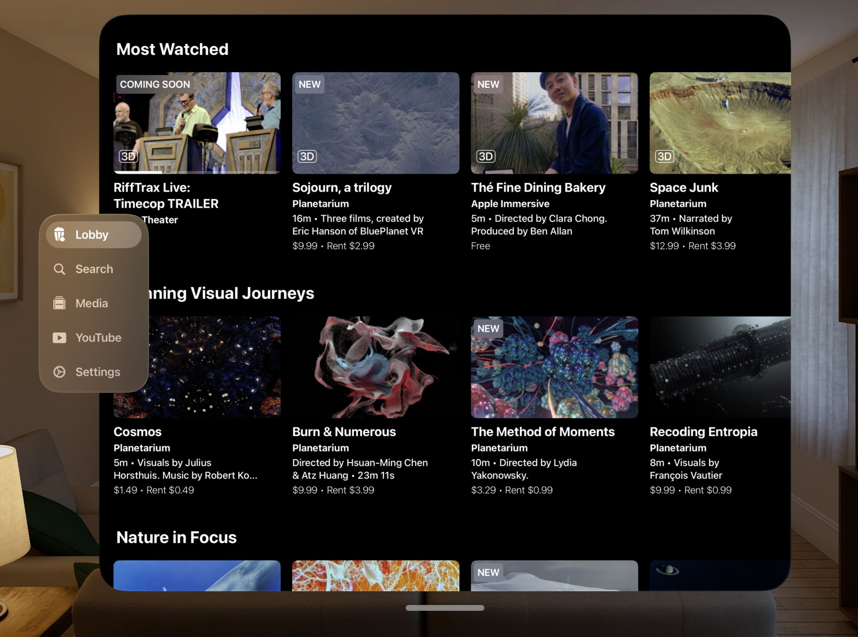The height and width of the screenshot is (637, 858).
Task: Click 'Tom Wilkinson' narrator text
Action: click(682, 231)
